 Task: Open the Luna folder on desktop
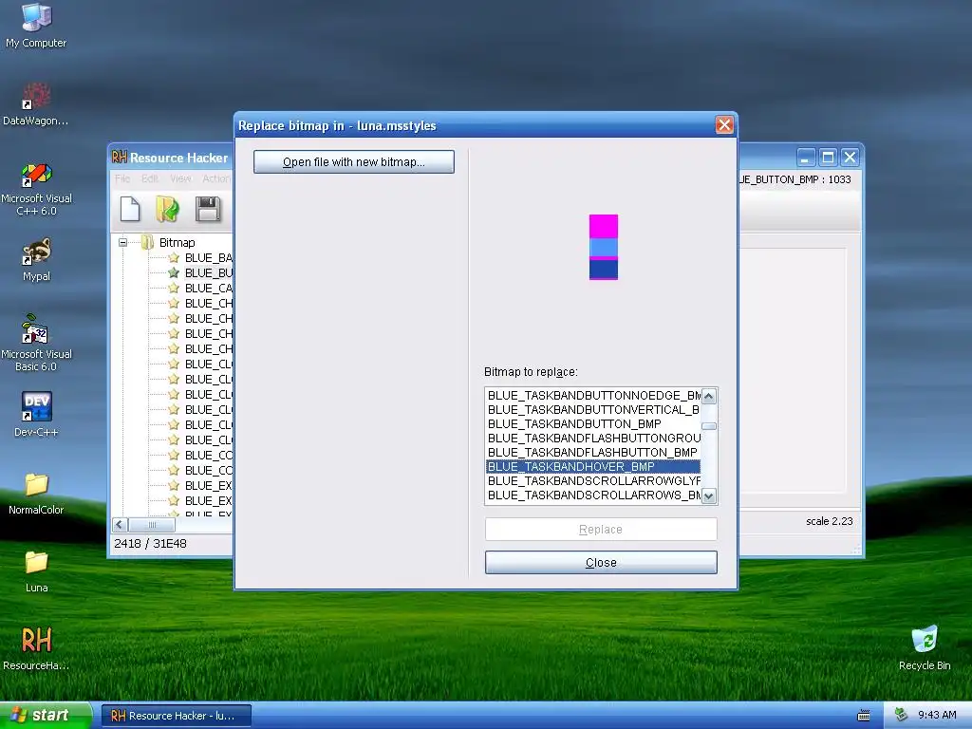[36, 571]
